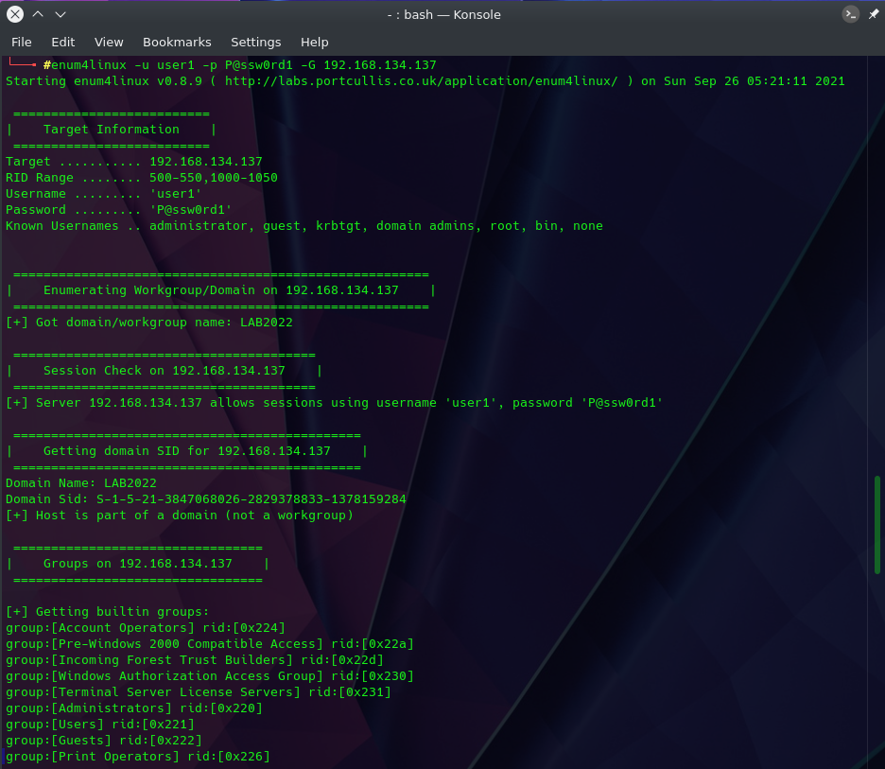Click the 'Getting domain SID' heading
The image size is (885, 769).
(187, 451)
